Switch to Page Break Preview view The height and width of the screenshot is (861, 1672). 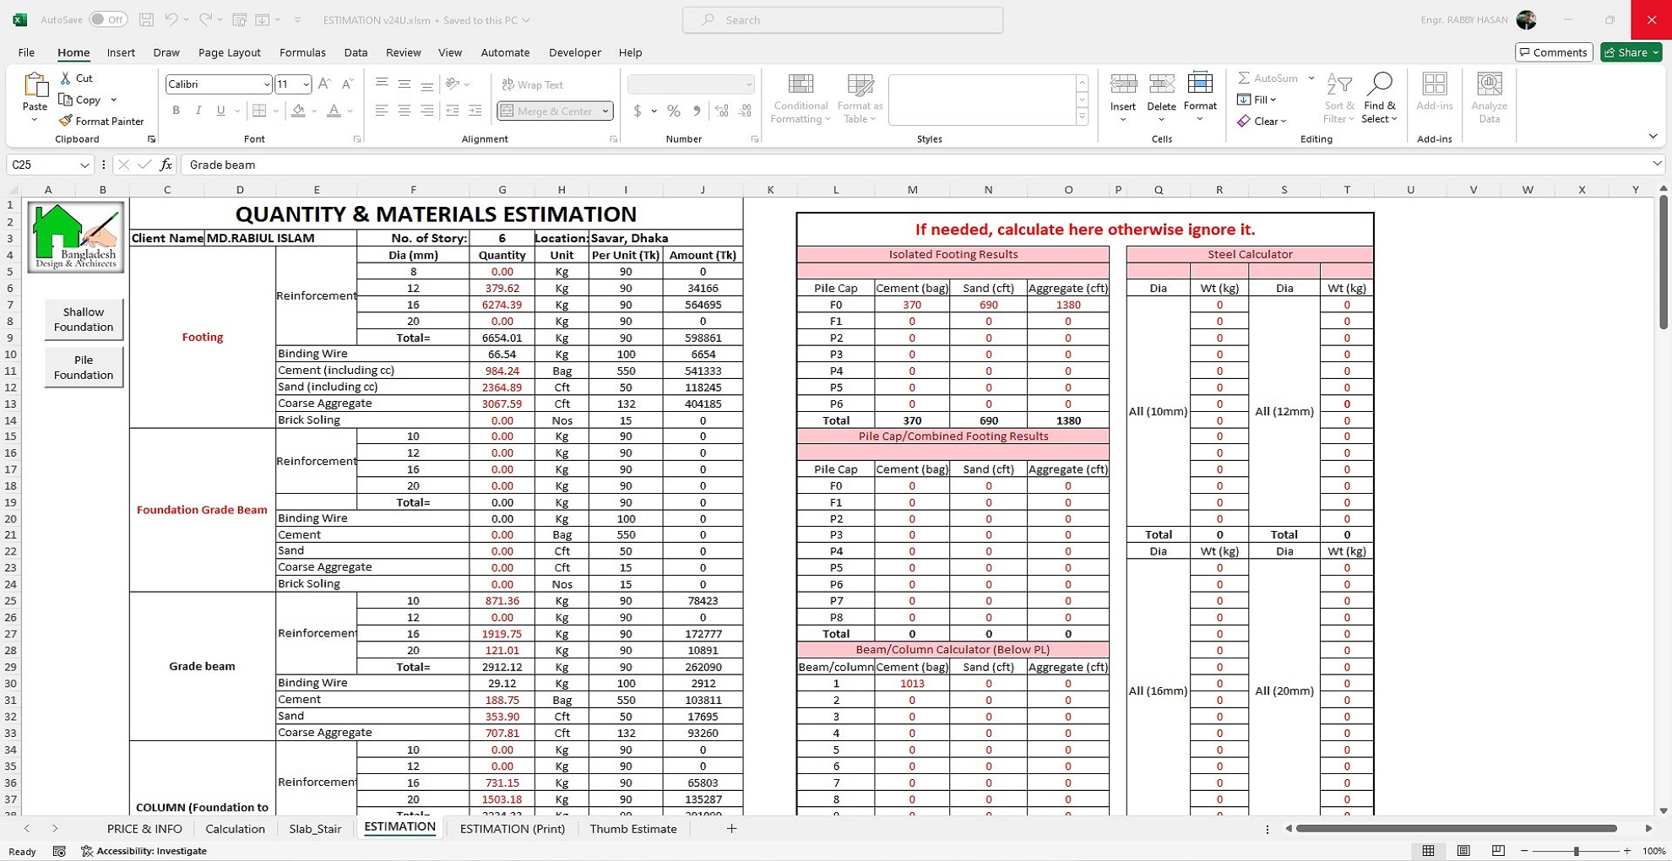[x=1498, y=851]
